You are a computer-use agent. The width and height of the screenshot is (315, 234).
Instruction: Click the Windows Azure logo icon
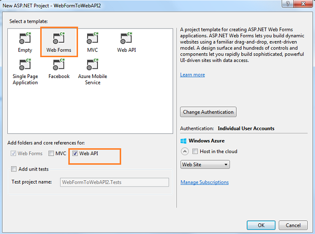tap(184, 141)
